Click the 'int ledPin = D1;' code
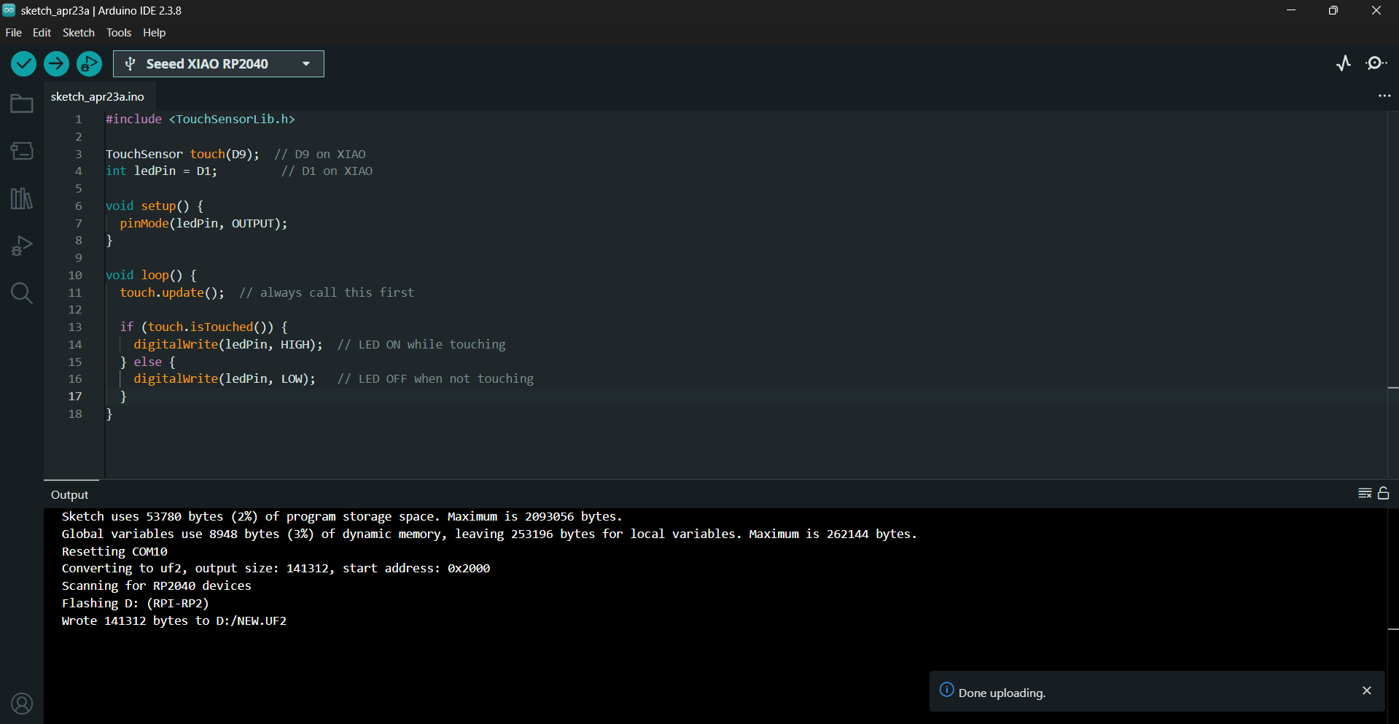This screenshot has width=1399, height=724. [161, 171]
